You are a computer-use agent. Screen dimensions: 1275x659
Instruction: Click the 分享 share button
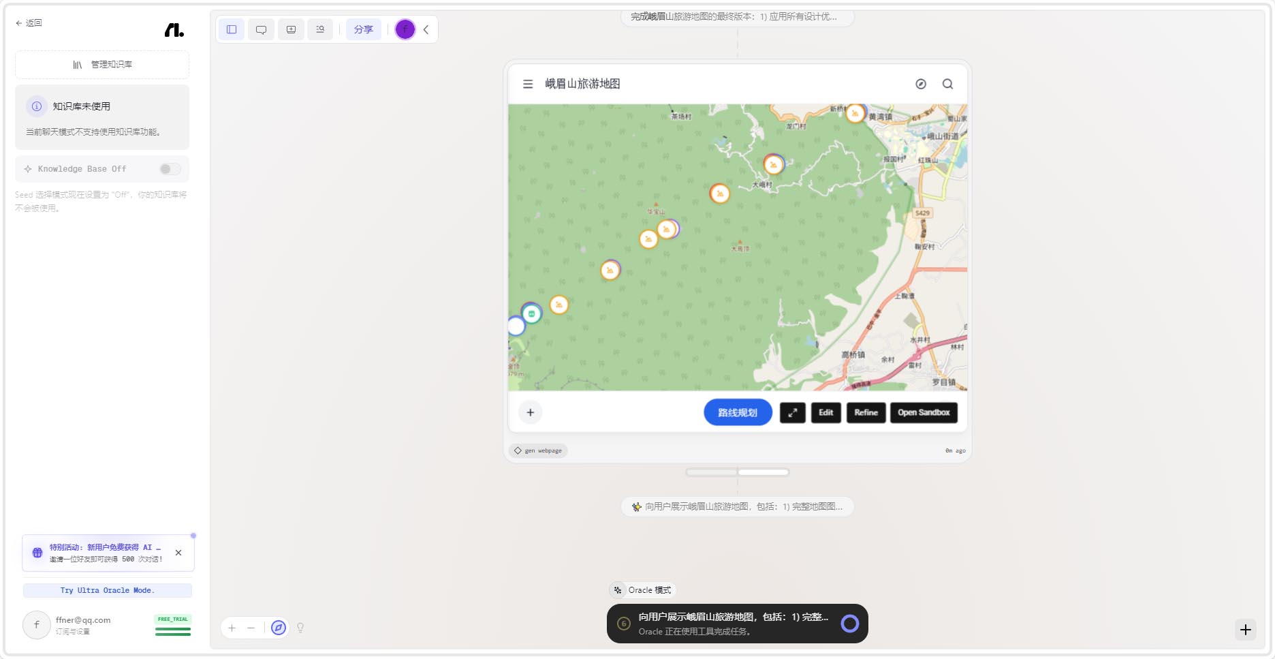[x=363, y=29]
